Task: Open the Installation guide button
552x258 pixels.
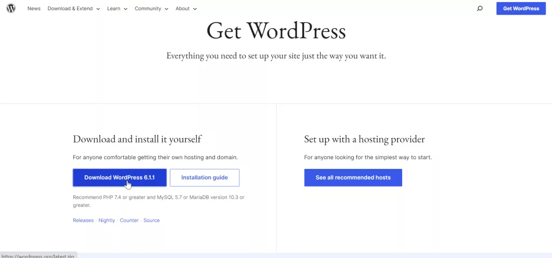Action: 204,178
